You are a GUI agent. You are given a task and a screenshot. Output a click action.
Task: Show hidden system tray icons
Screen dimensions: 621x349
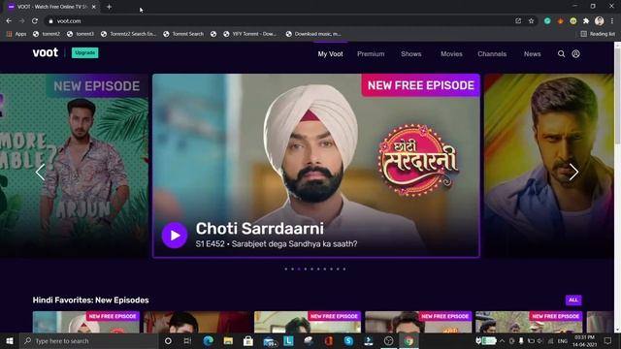(502, 340)
